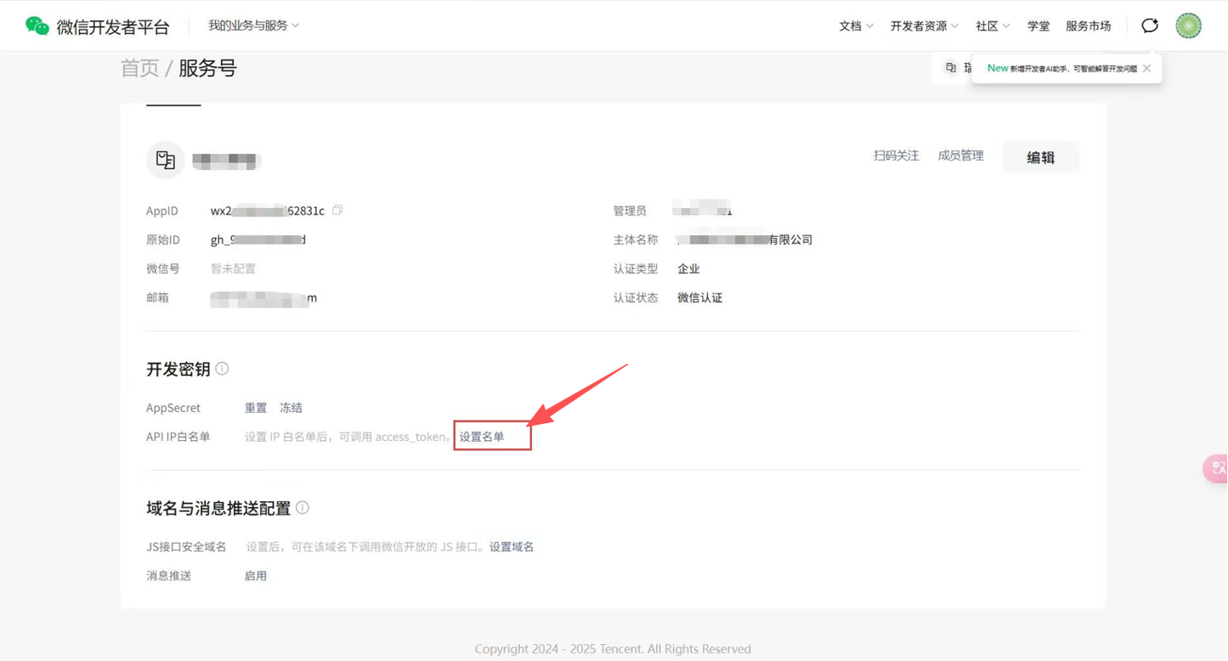Open 成员管理
Screen dimensions: 1228x661
pyautogui.click(x=960, y=155)
